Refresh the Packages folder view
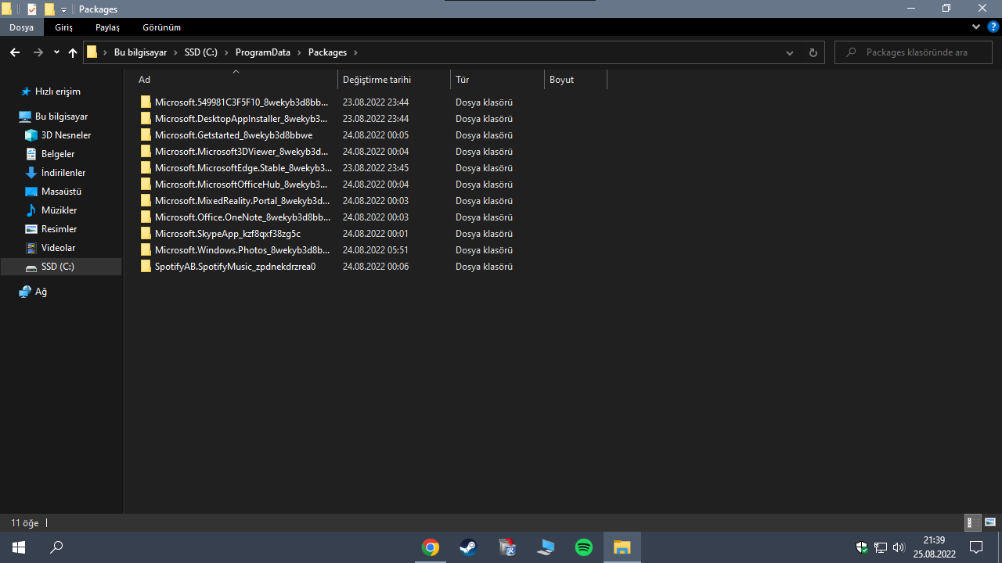 (x=813, y=52)
